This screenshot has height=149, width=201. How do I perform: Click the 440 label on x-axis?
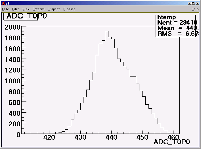click(x=111, y=137)
